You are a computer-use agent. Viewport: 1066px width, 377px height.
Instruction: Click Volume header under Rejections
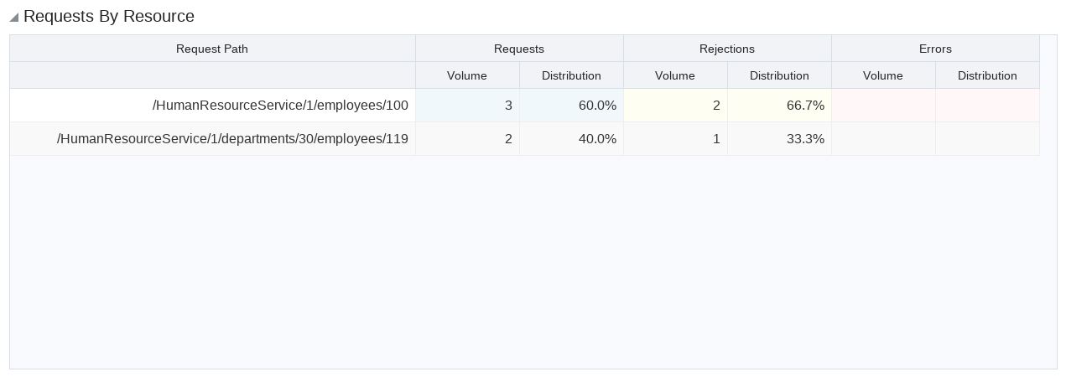click(x=675, y=75)
